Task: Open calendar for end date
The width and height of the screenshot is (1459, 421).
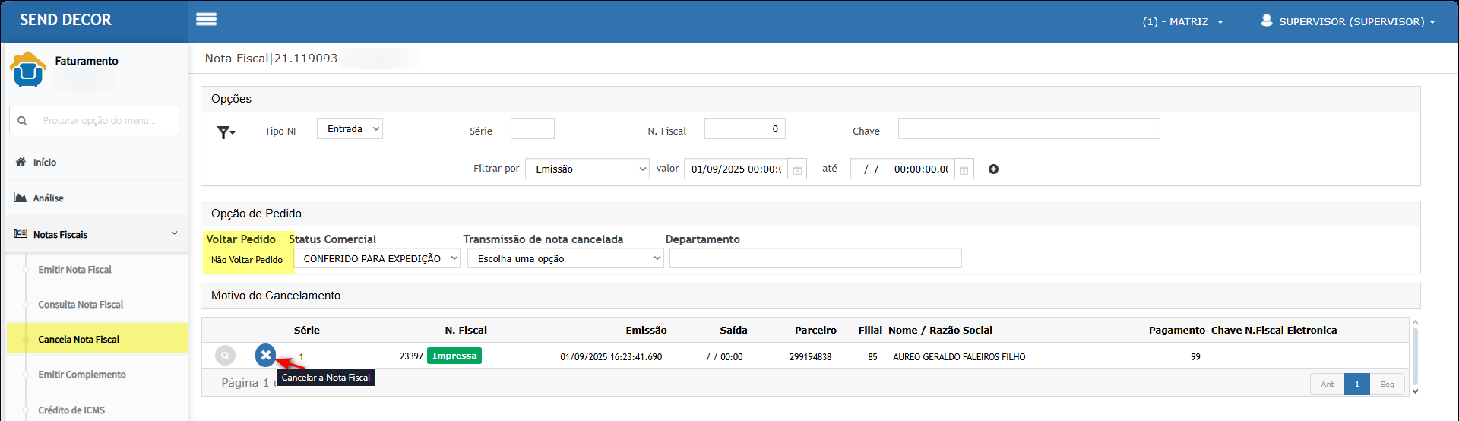Action: 964,170
